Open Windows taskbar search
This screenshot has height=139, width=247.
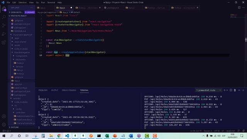(x=12, y=136)
